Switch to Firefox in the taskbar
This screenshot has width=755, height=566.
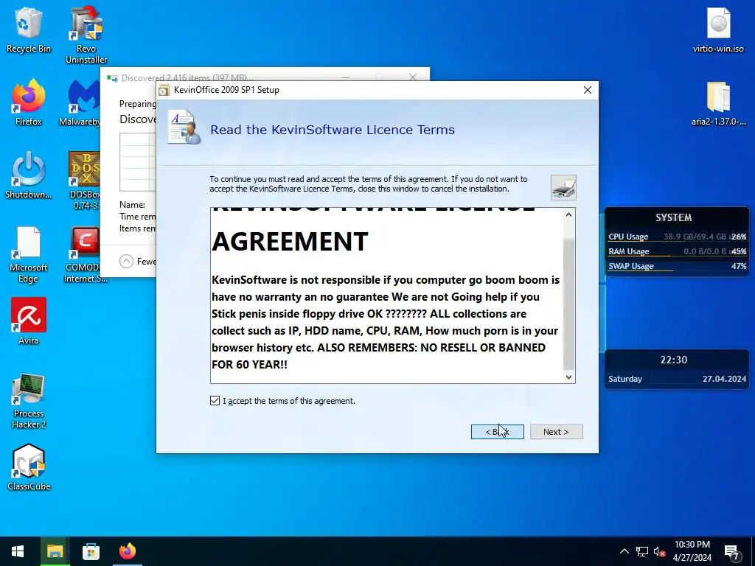[x=128, y=551]
